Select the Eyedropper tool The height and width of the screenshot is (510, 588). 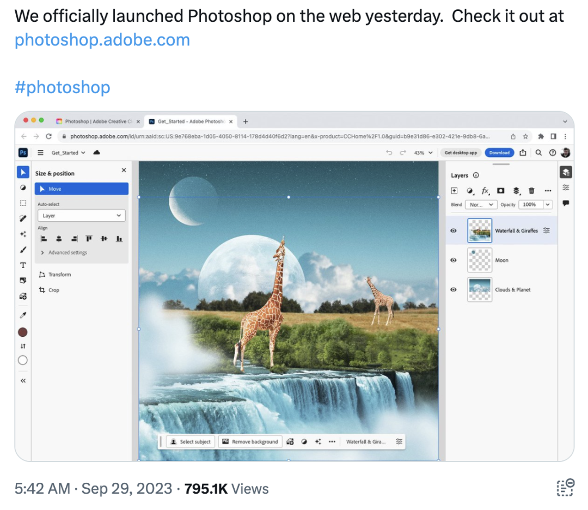click(x=23, y=315)
